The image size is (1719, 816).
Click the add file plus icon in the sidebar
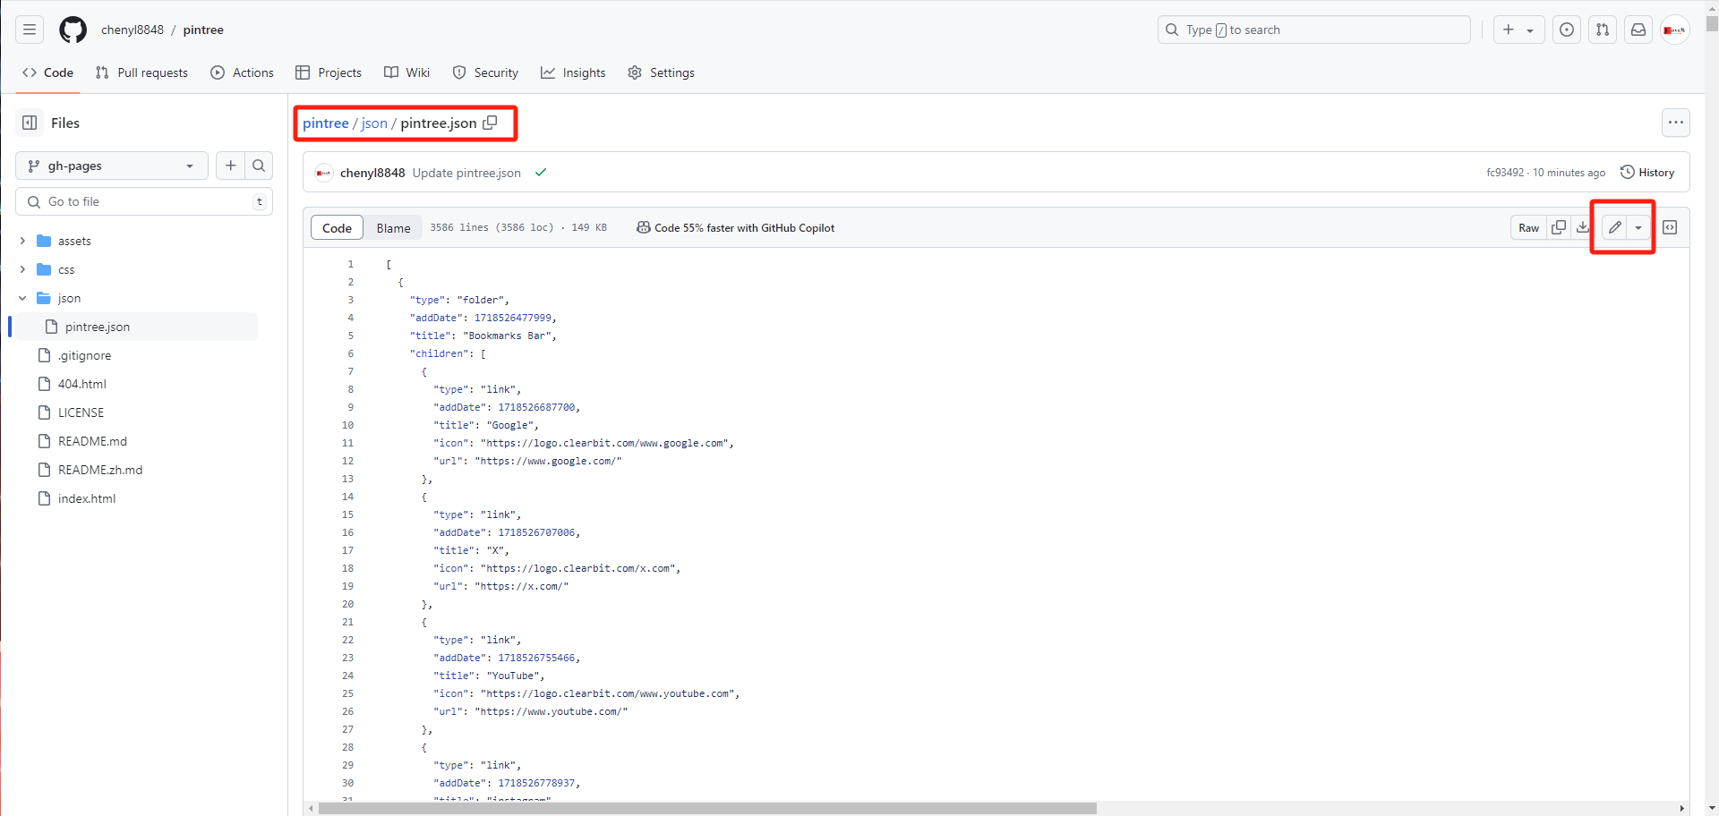(x=231, y=166)
